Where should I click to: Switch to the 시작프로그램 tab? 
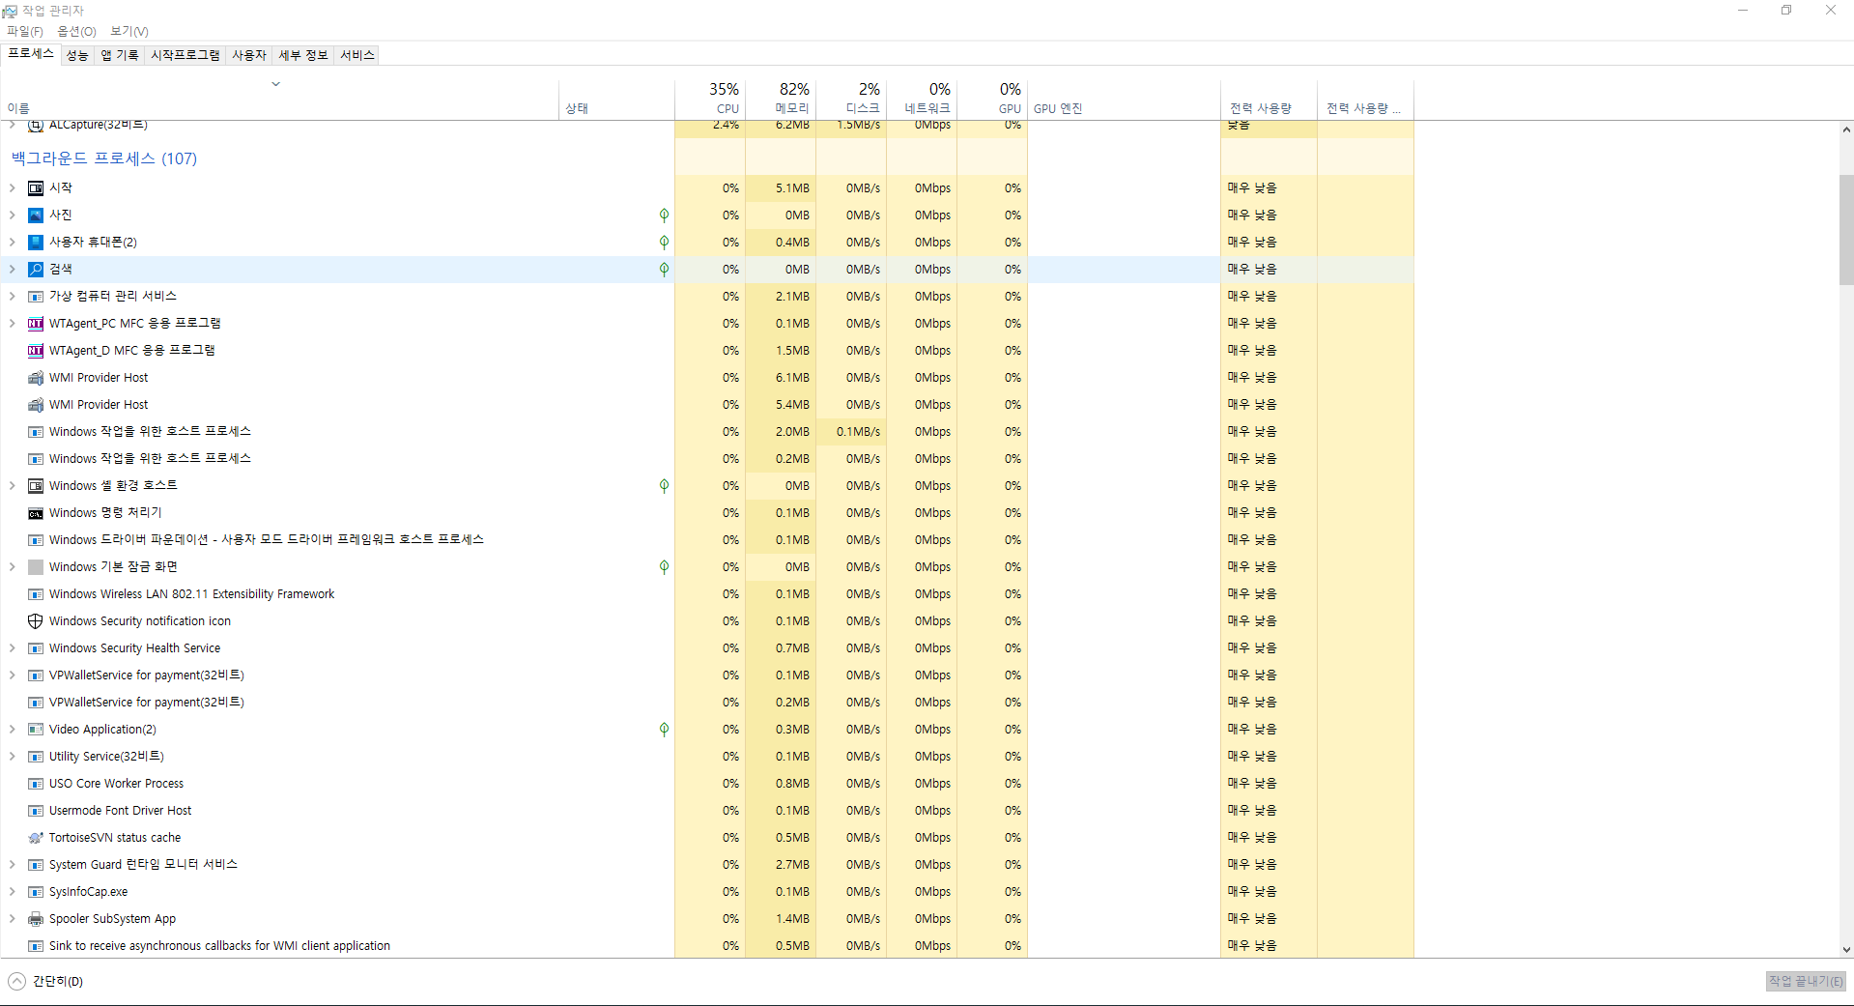pos(185,55)
